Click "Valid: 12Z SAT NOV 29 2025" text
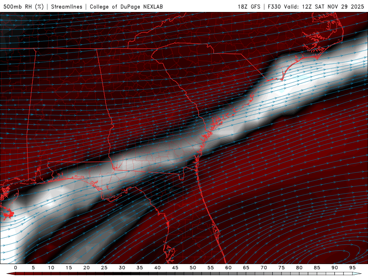 pos(324,6)
